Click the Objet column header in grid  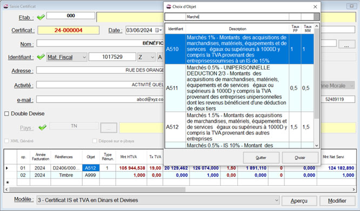[91, 157]
